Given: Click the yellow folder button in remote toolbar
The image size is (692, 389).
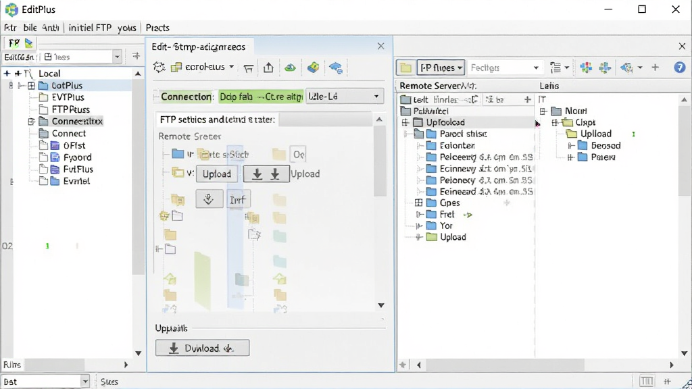Looking at the screenshot, I should (405, 68).
